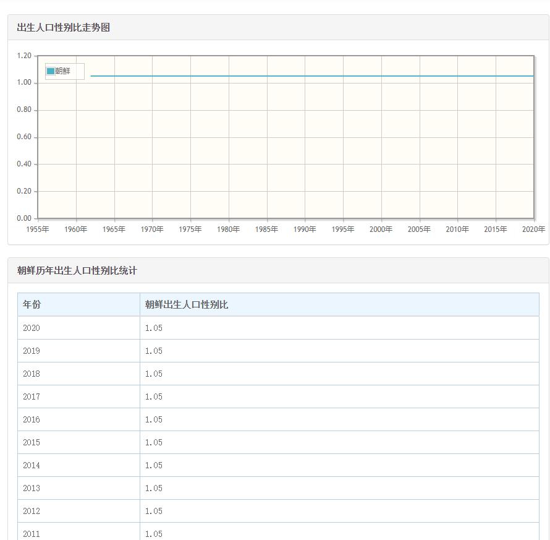Viewport: 550px width, 540px height.
Task: Click the 1.05 value in the 2015 row
Action: (x=154, y=442)
